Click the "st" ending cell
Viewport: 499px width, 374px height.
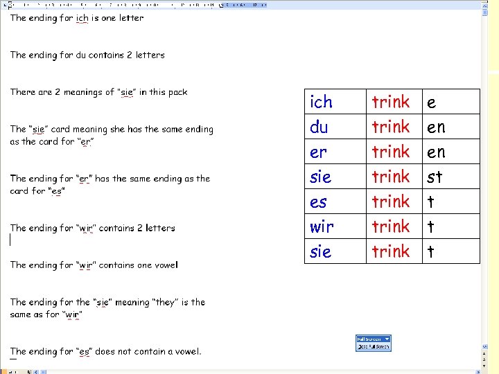coord(451,177)
